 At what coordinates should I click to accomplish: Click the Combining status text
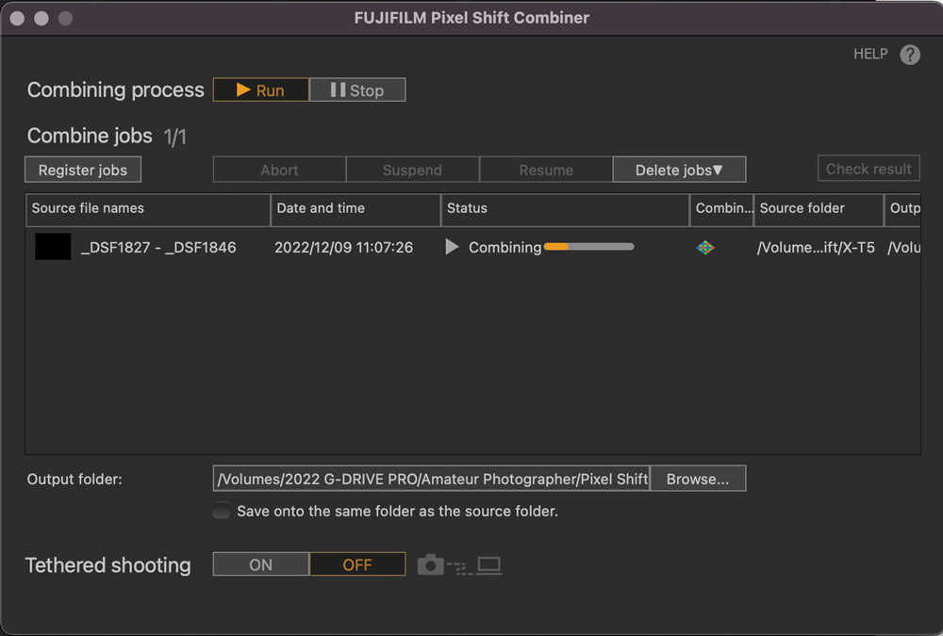(x=505, y=247)
